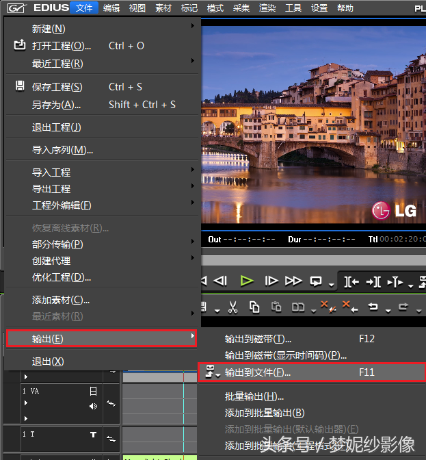Click the green Play button
The height and width of the screenshot is (460, 426).
(x=247, y=281)
